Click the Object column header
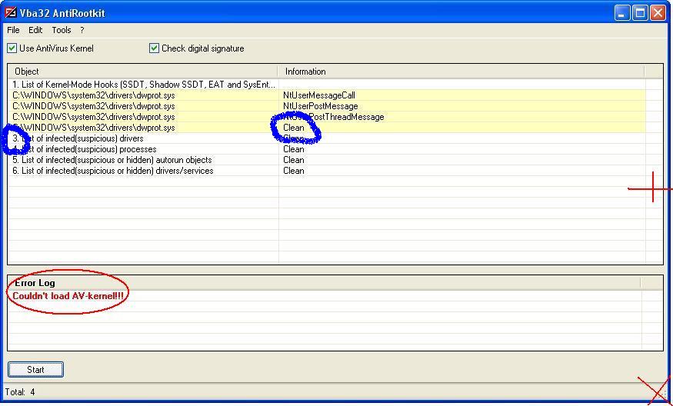 click(143, 72)
